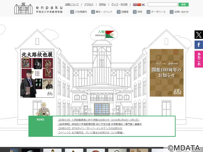This screenshot has width=203, height=152.
Task: Open ご利用案内 menu
Action: click(81, 12)
